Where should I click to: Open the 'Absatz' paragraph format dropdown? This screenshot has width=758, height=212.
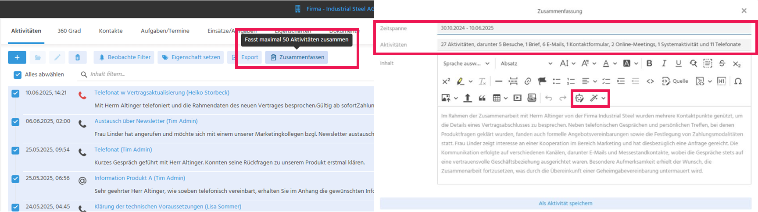(x=526, y=64)
